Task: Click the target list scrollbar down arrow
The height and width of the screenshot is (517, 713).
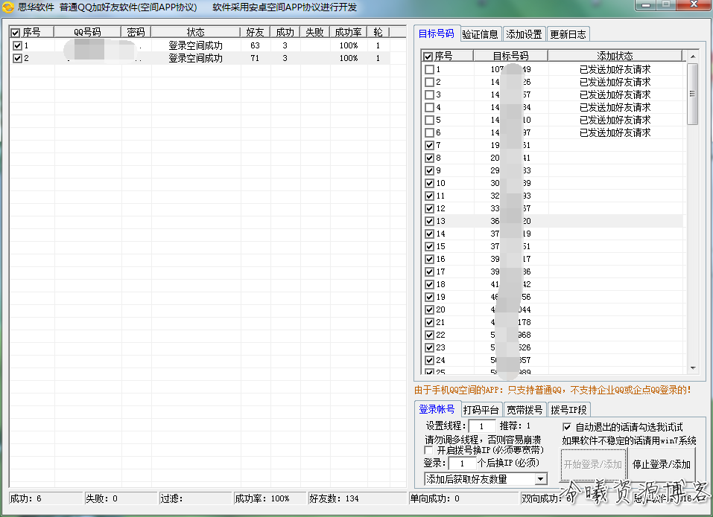Action: [693, 368]
